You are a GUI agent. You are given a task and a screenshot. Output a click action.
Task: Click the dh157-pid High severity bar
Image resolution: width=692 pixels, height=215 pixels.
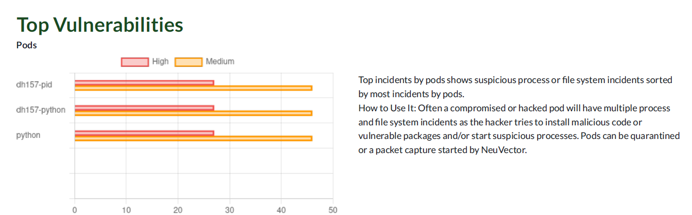click(x=144, y=83)
